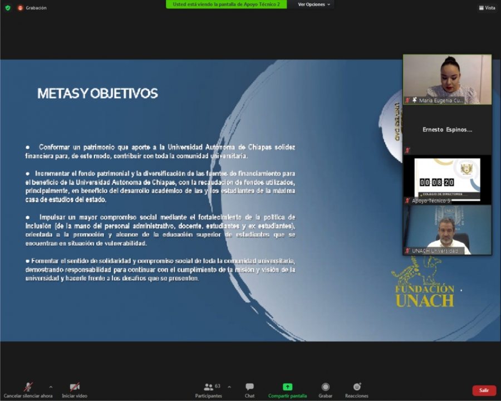The image size is (501, 401).
Task: Click muted mic icon on Apoyo Técnico 3 tile
Action: [407, 200]
